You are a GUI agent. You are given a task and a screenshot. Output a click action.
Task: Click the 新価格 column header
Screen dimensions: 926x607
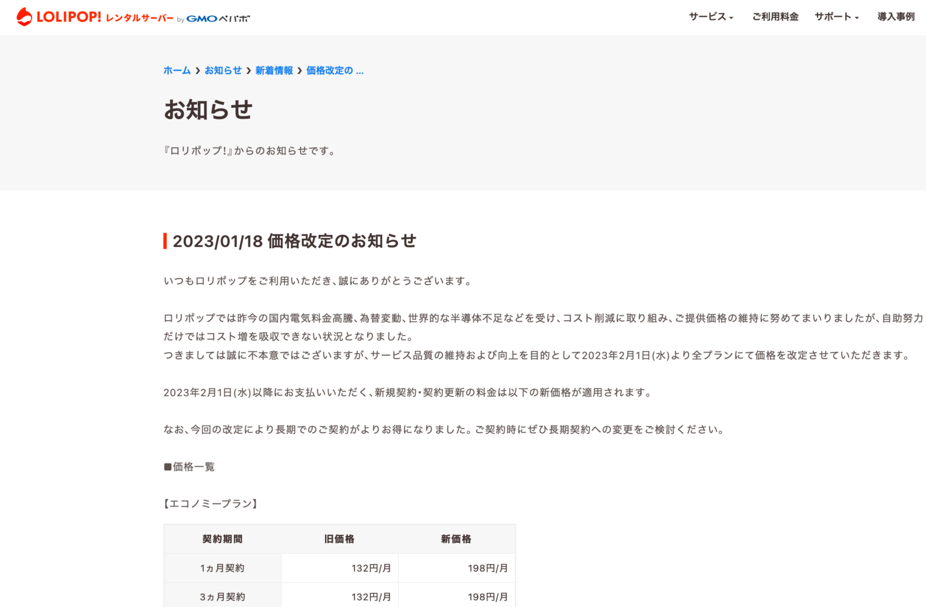click(456, 539)
